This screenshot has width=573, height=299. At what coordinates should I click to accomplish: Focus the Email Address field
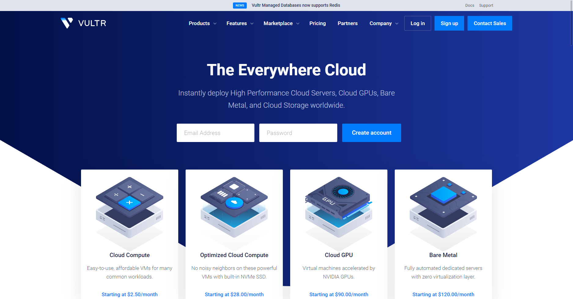coord(216,133)
